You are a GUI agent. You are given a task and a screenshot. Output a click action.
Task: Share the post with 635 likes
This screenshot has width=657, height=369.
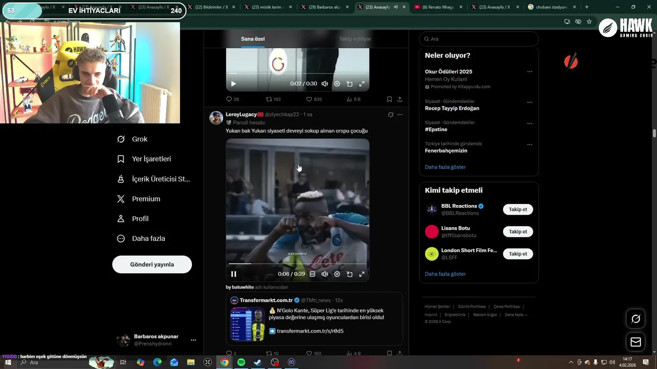pos(400,99)
